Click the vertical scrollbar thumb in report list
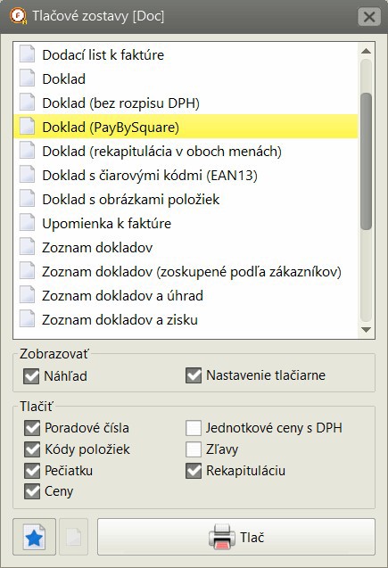Image resolution: width=388 pixels, height=568 pixels. click(366, 161)
